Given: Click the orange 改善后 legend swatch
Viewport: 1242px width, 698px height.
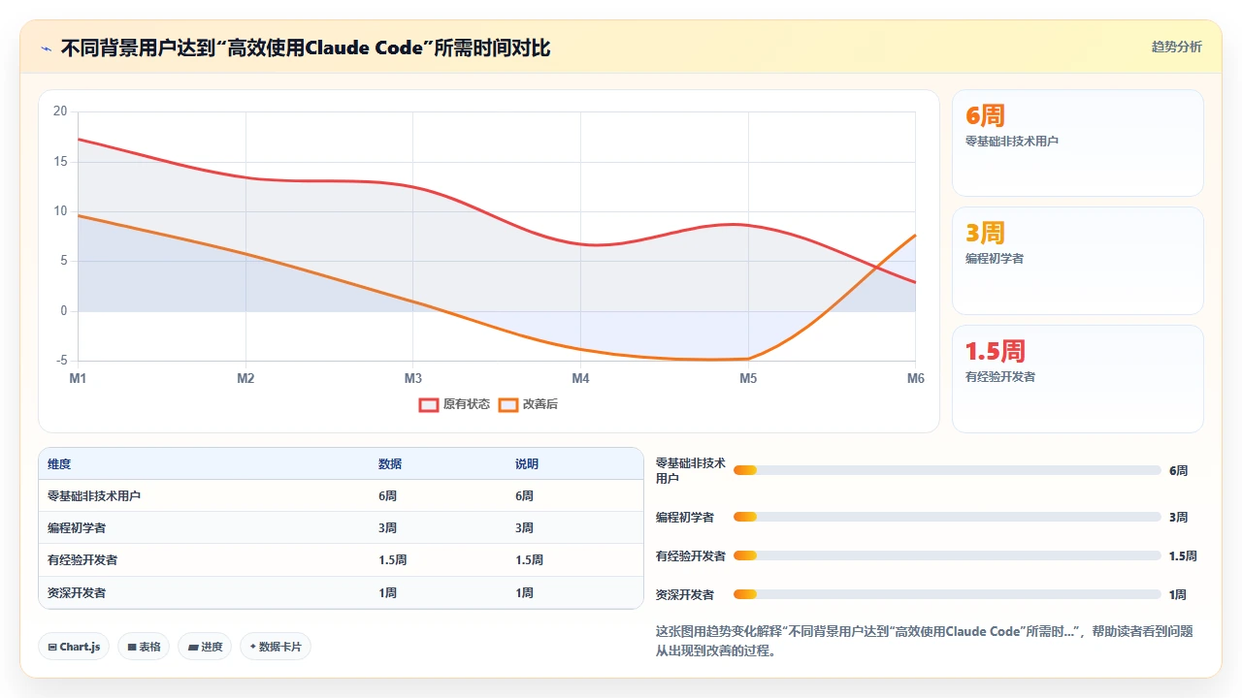Looking at the screenshot, I should pyautogui.click(x=508, y=404).
